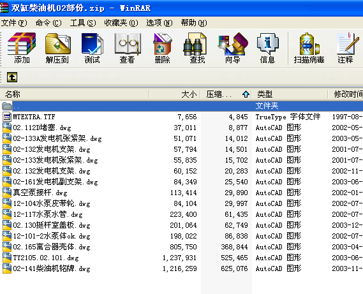Click size value 1,237,931

[x=179, y=258]
